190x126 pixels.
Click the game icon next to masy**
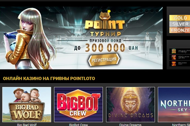174,51
